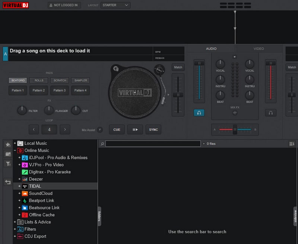Switch to the AUDIO mixer tab
This screenshot has width=298, height=244.
tap(211, 49)
